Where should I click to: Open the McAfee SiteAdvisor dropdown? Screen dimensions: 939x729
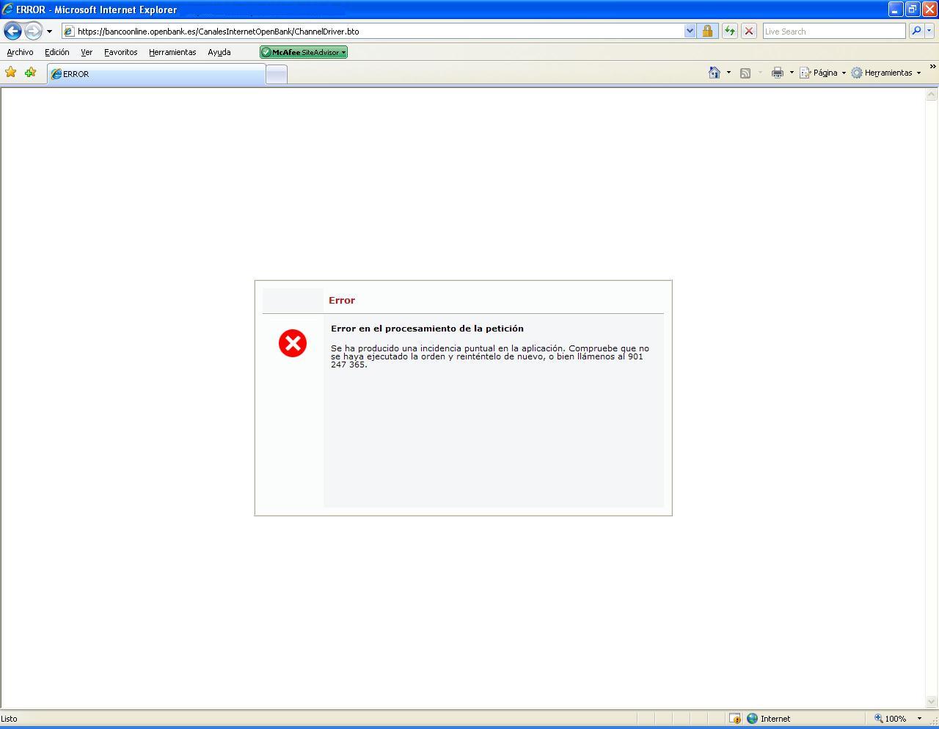tap(304, 52)
